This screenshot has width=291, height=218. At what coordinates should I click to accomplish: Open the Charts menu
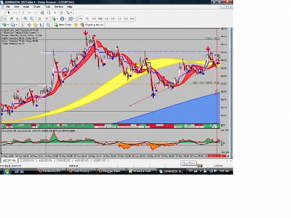[37, 7]
